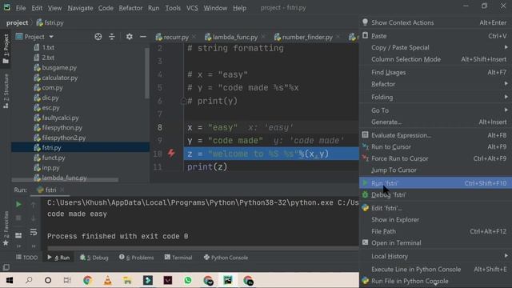Open the Refactor menu in menu bar
This screenshot has height=288, width=512.
[x=130, y=8]
